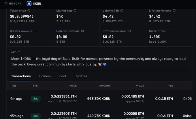Show info tooltip for Token price
This screenshot has height=119, width=196.
(29, 11)
